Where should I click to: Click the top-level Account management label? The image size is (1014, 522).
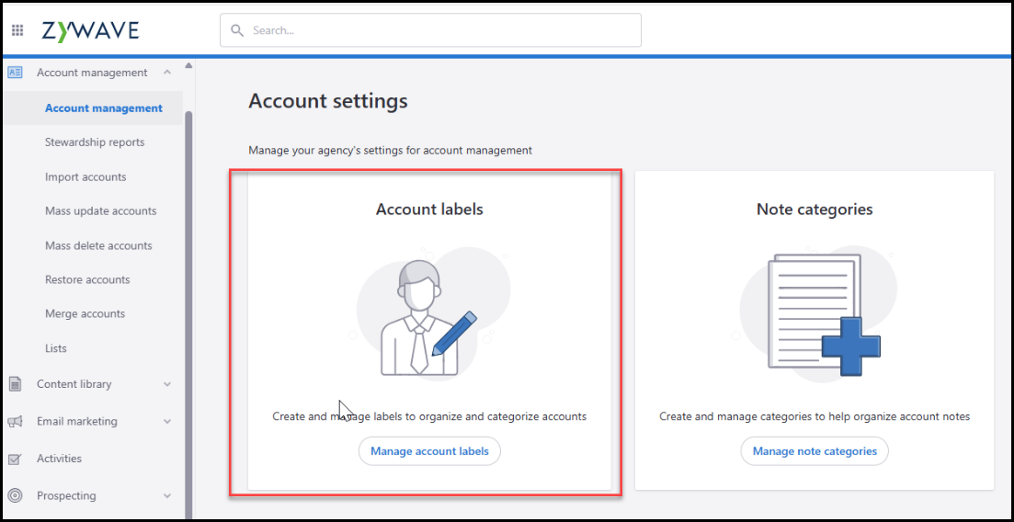92,73
